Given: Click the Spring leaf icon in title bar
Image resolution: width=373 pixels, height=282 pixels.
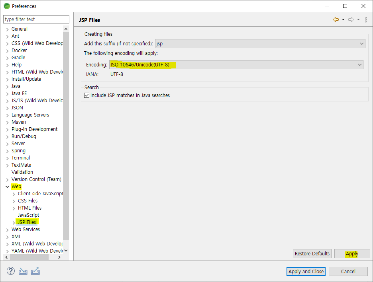Looking at the screenshot, I should coord(7,6).
